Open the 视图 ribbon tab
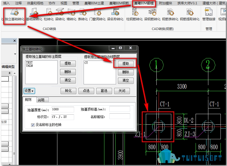The image size is (227, 166). click(64, 3)
